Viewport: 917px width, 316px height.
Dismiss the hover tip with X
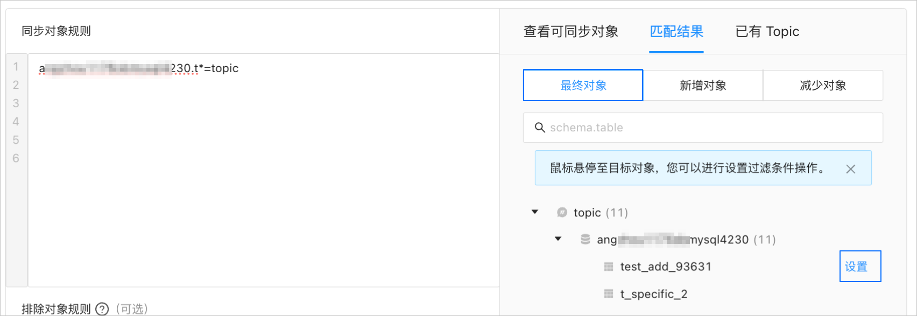(x=850, y=169)
